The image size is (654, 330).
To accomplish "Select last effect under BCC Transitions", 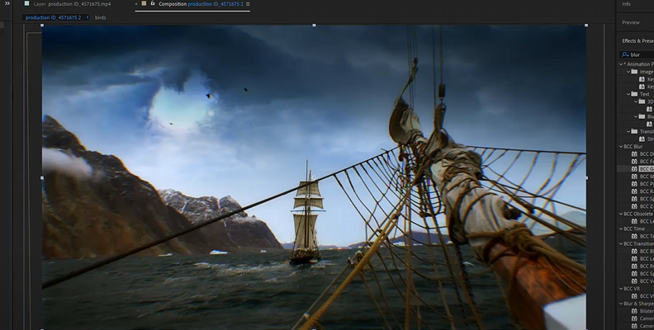I will 646,281.
